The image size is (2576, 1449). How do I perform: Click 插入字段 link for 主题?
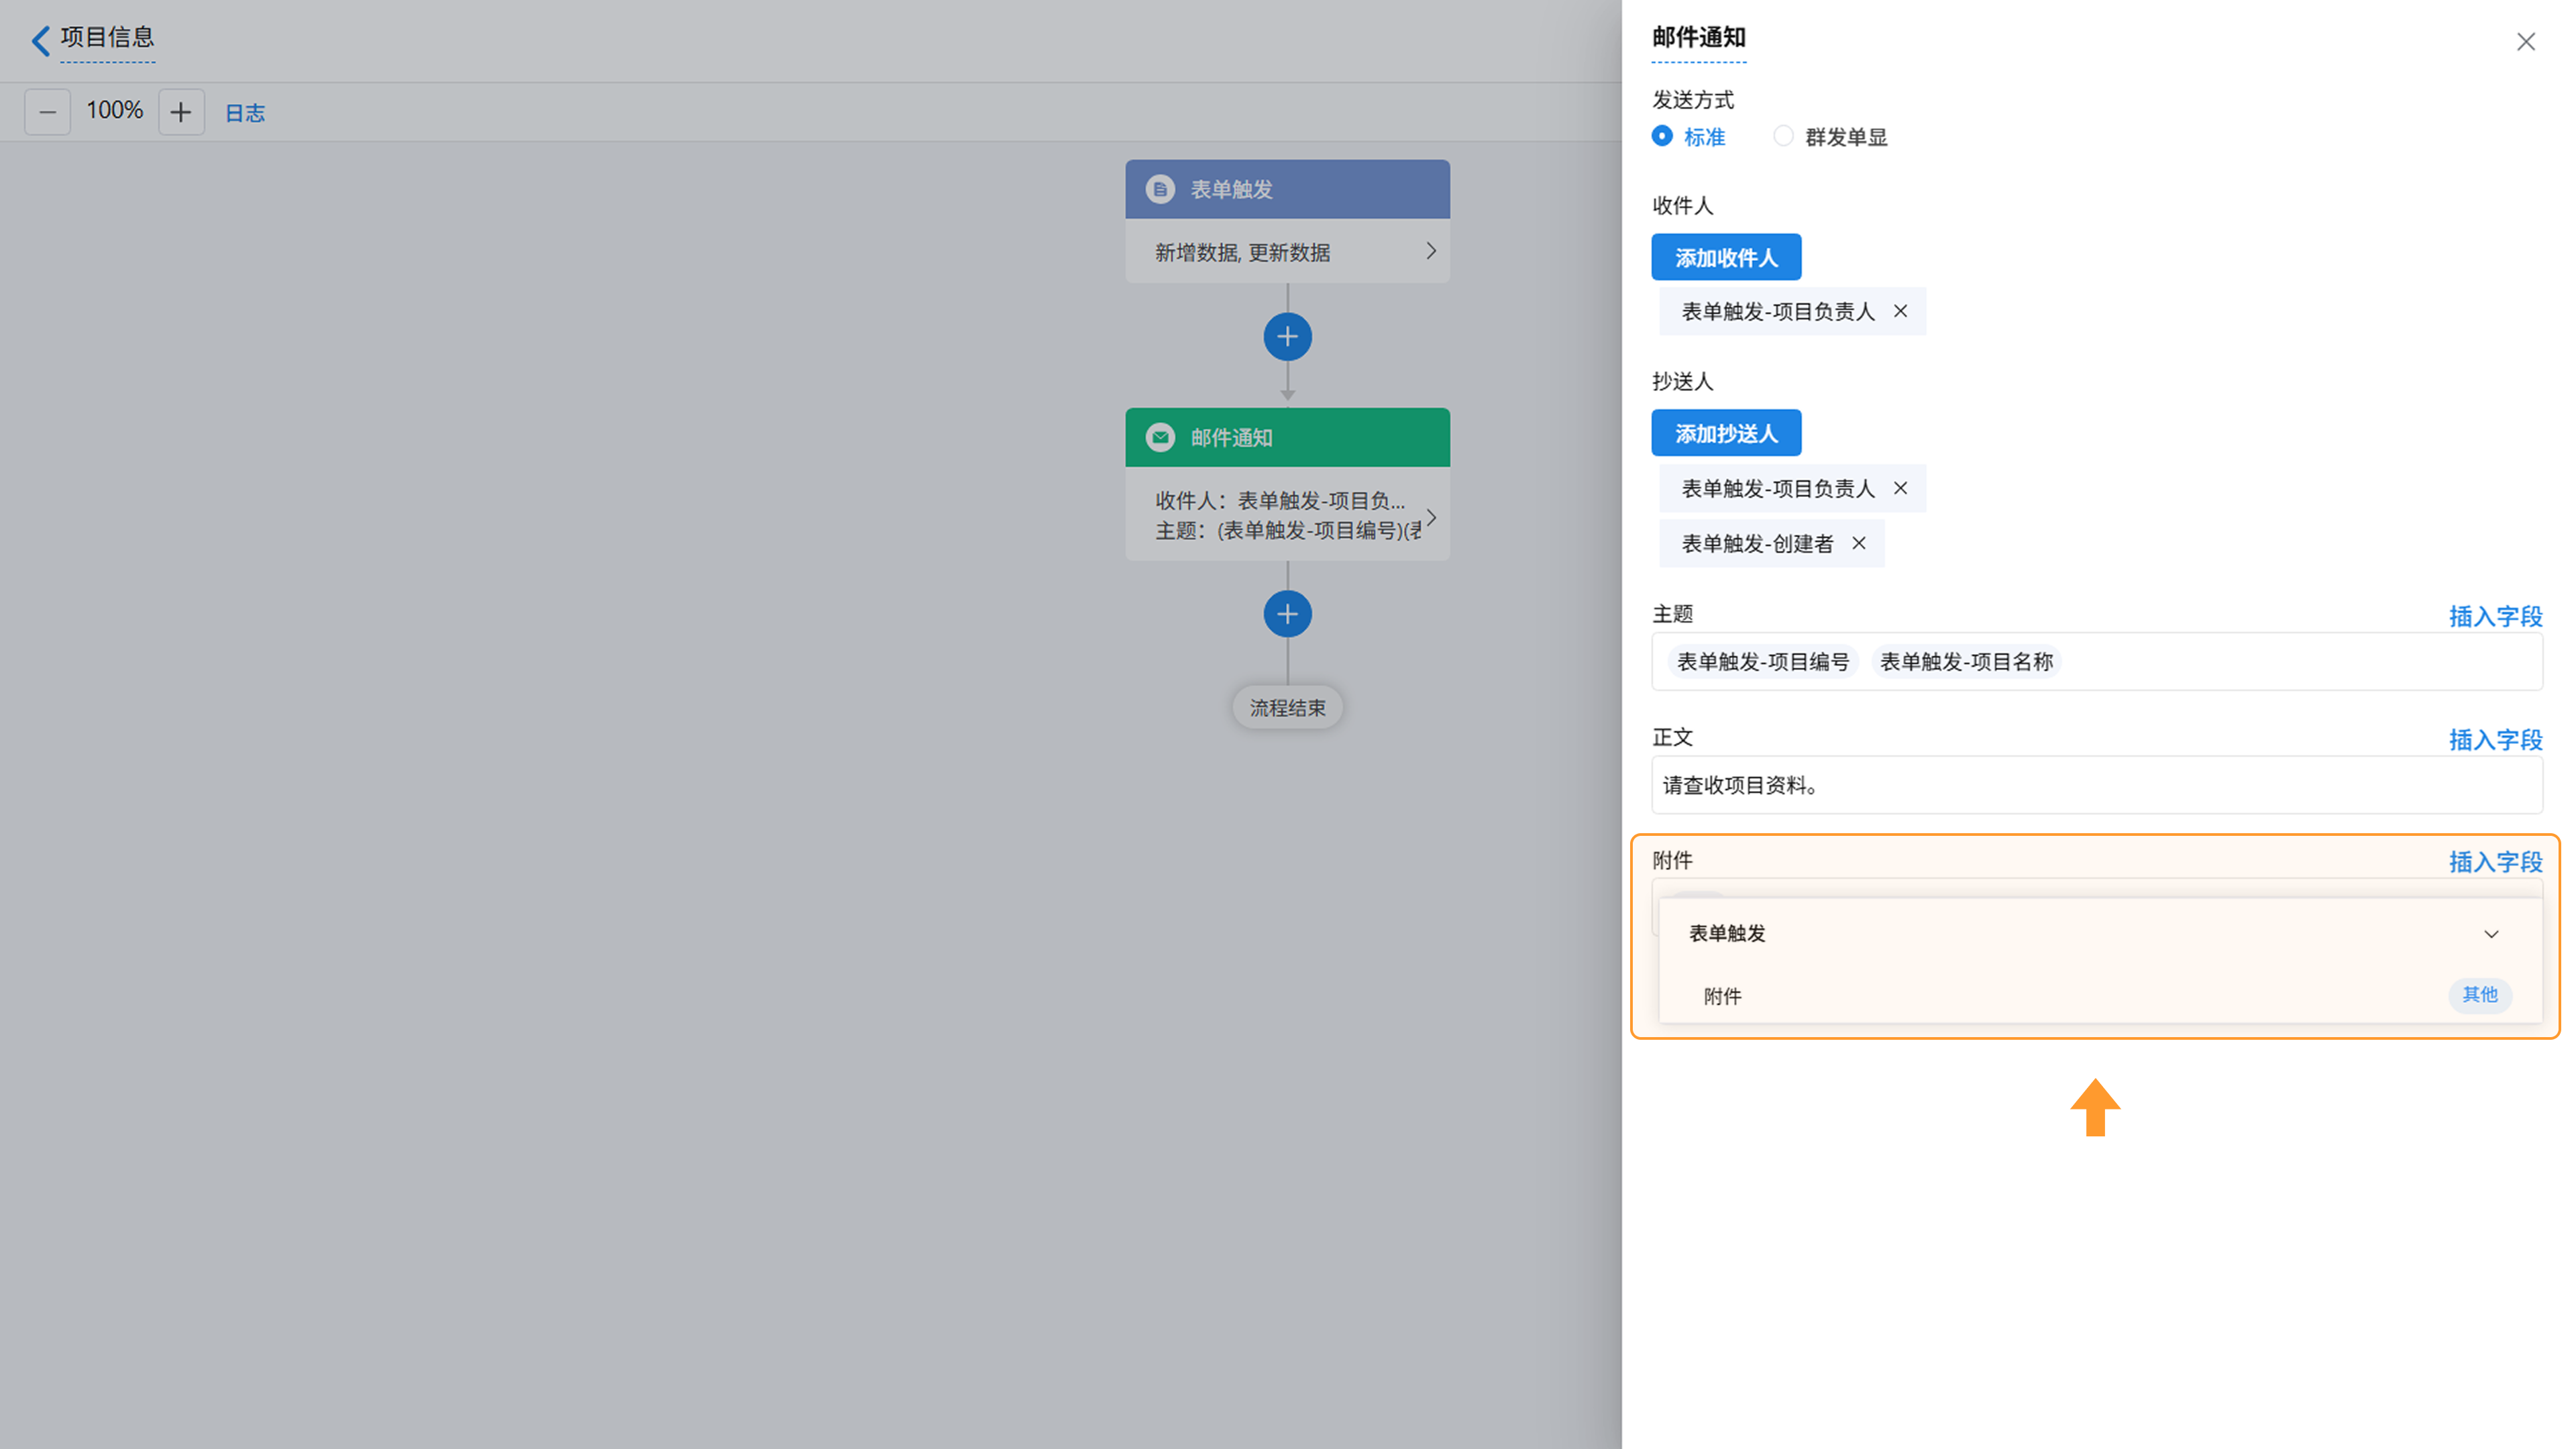[2495, 616]
